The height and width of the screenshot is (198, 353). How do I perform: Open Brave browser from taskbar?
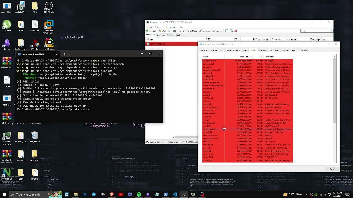pos(112,194)
